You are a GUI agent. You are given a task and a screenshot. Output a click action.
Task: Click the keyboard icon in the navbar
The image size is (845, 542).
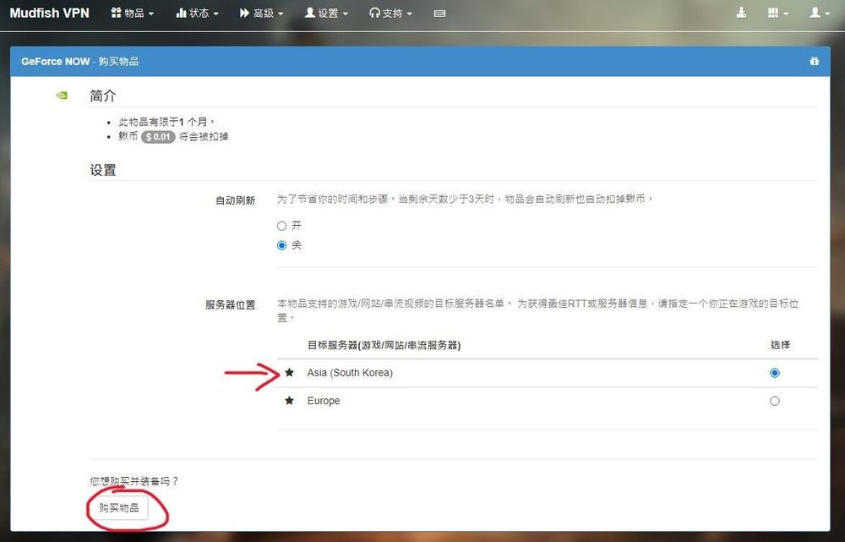[x=439, y=13]
